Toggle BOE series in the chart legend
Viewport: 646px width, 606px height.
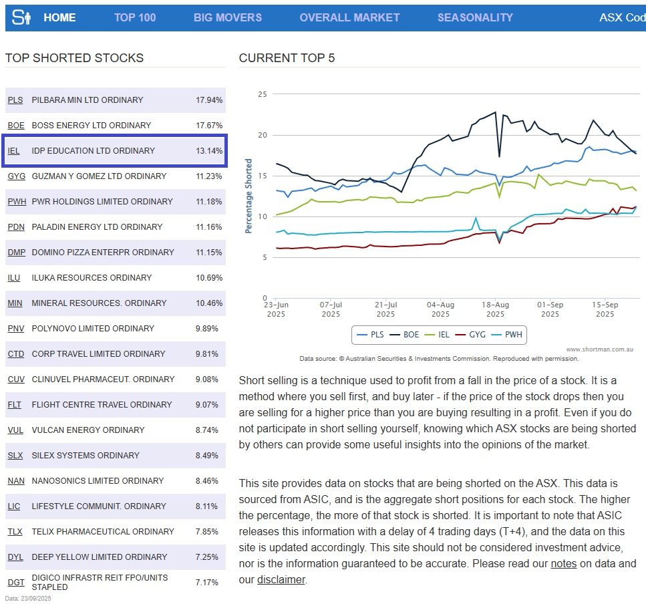coord(404,335)
